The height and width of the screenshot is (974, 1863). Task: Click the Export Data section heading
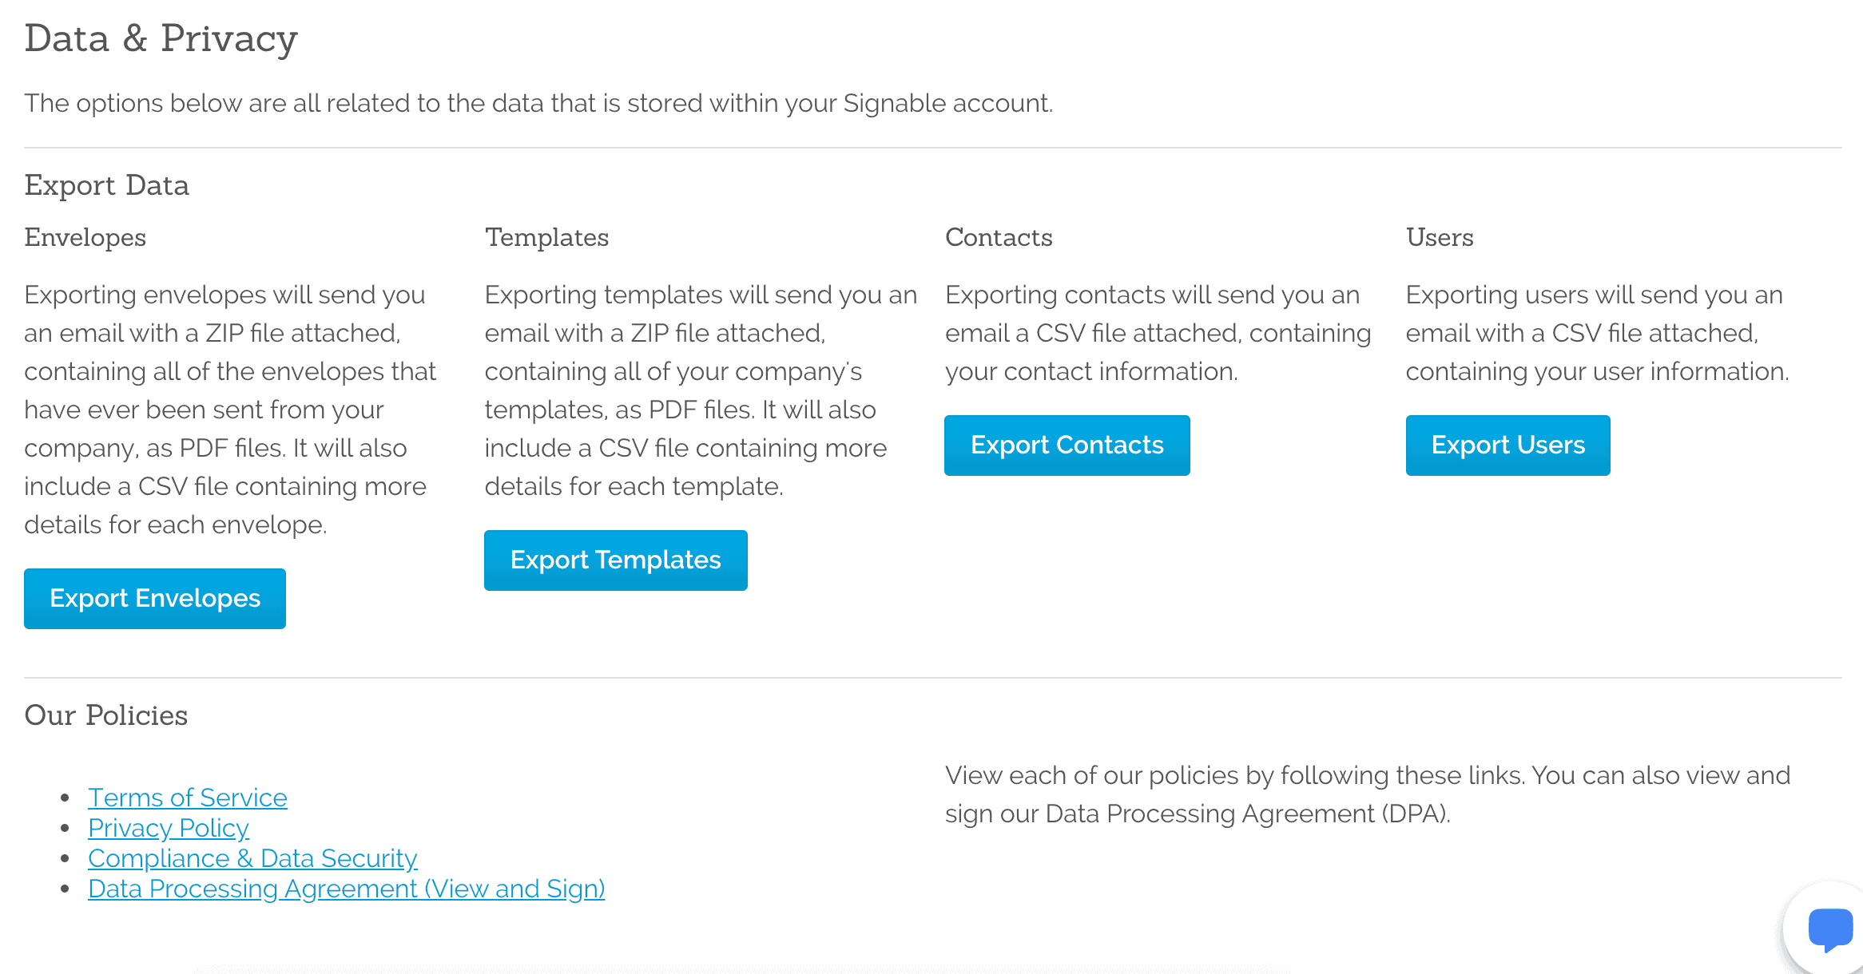[x=107, y=185]
